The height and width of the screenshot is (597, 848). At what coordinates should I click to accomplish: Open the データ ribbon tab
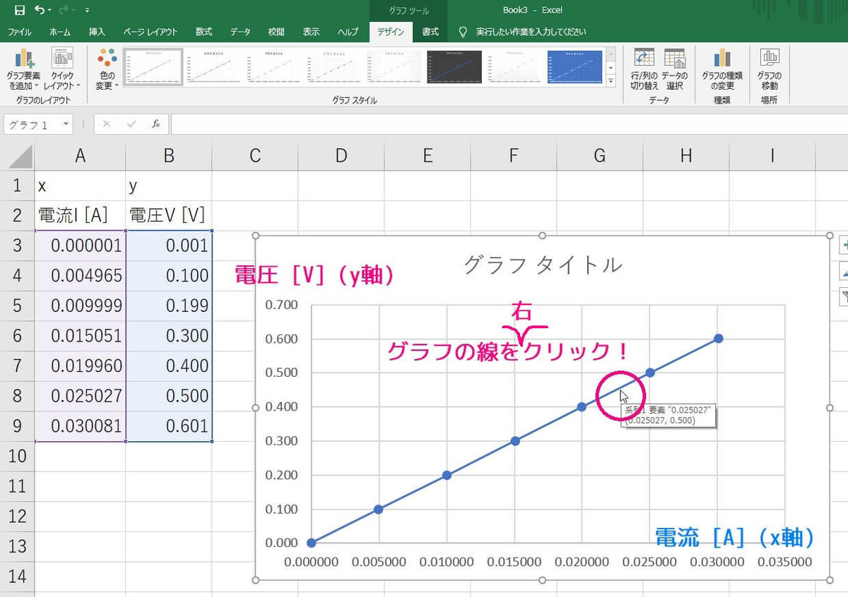point(240,32)
